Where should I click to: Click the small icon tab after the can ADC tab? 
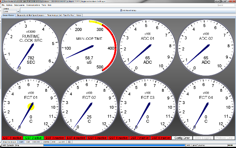(69, 142)
